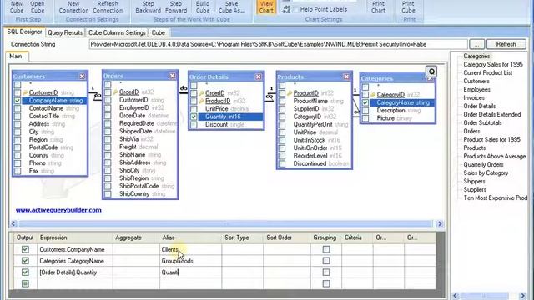Select the SQL Designer tab
This screenshot has width=534, height=300.
[24, 32]
